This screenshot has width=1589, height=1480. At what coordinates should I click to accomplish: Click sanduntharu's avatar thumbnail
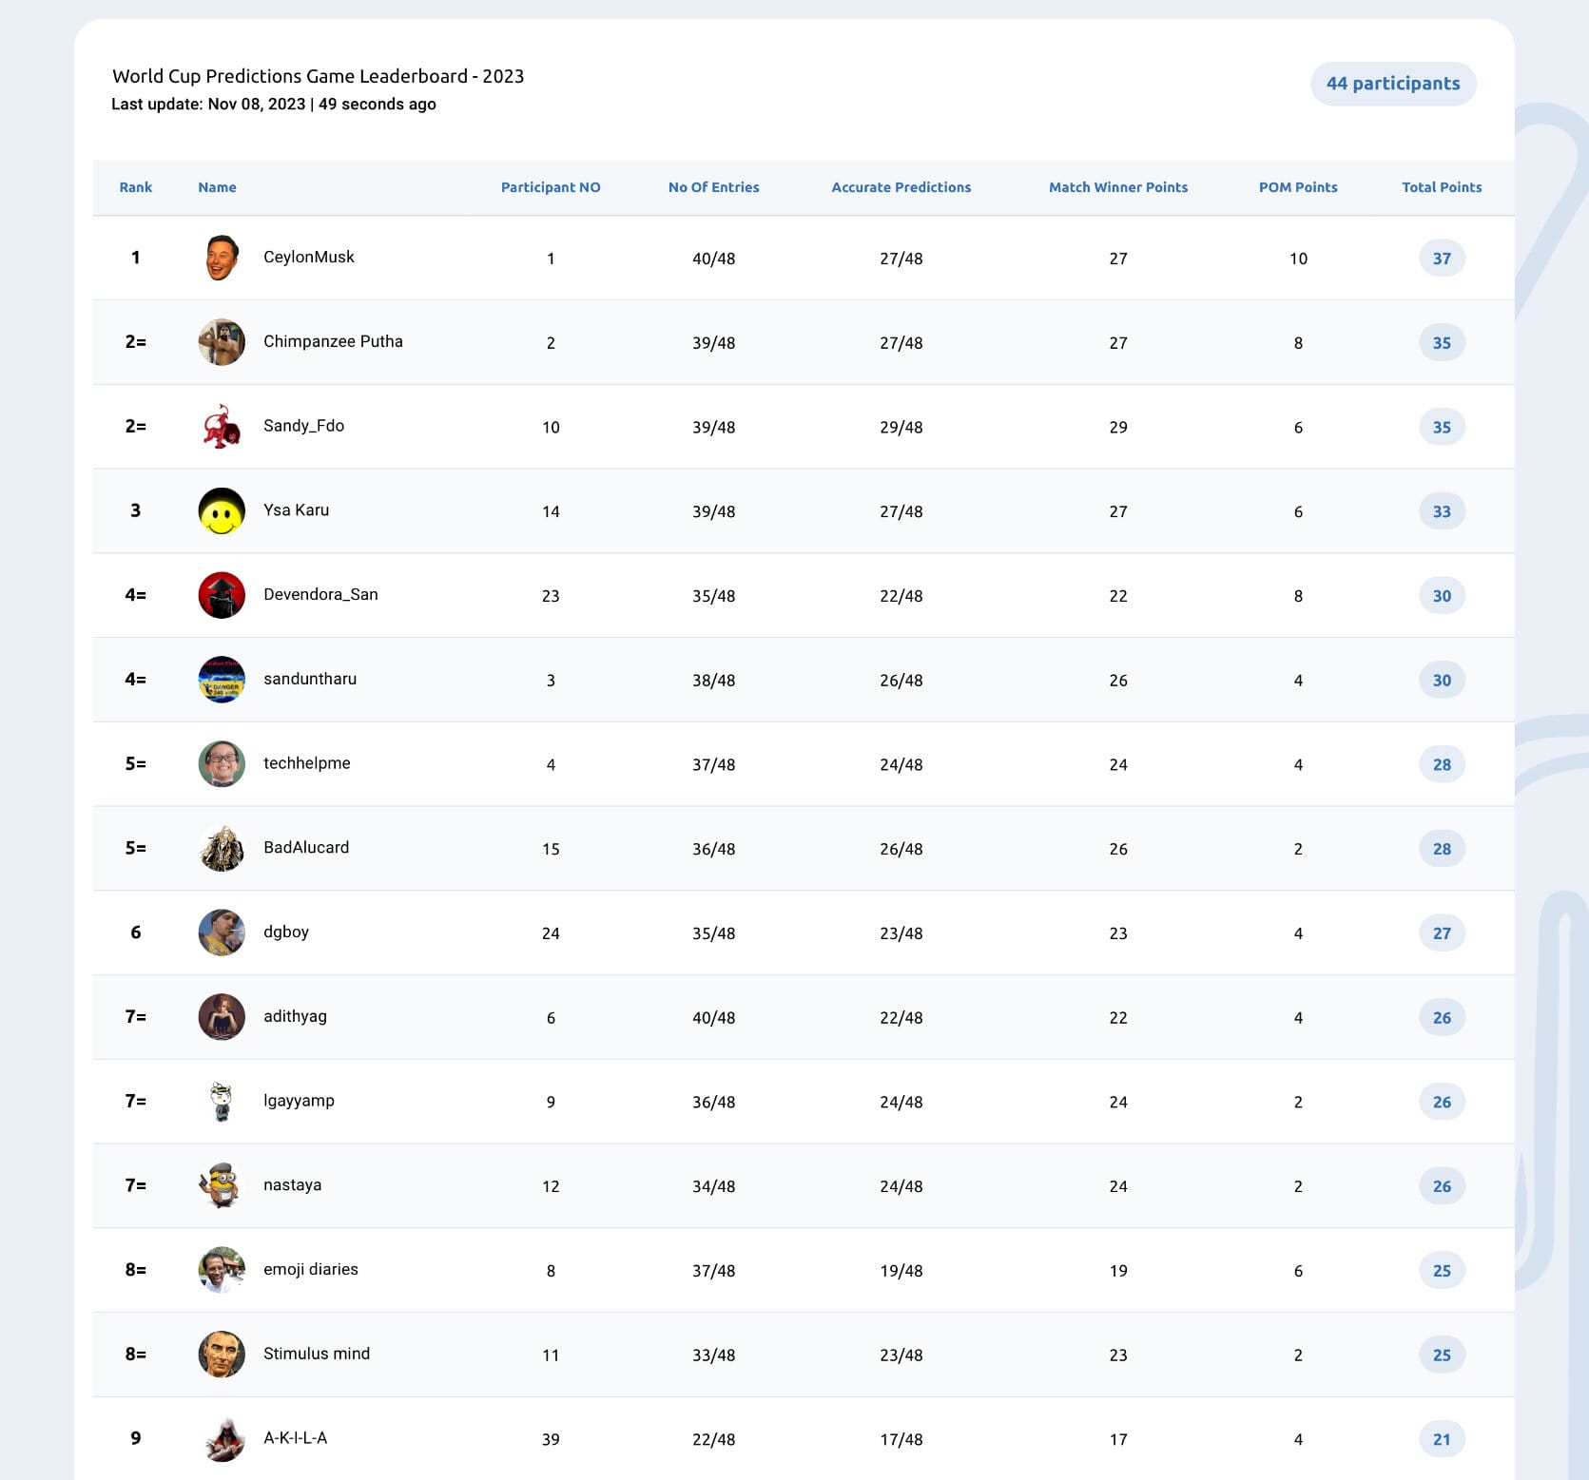(222, 680)
